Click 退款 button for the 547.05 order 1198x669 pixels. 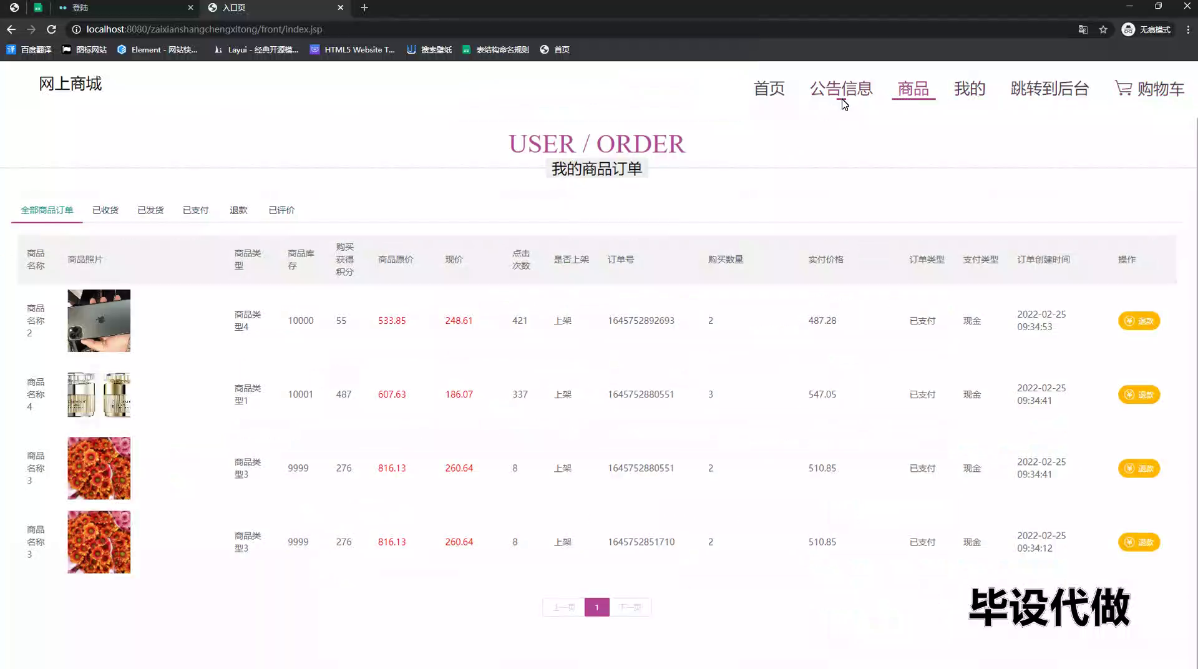1139,394
